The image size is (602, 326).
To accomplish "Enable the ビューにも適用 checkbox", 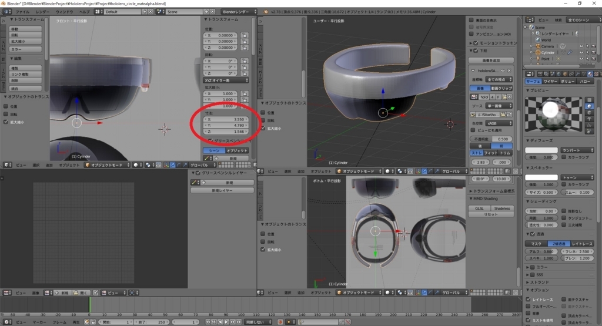I will click(x=473, y=130).
